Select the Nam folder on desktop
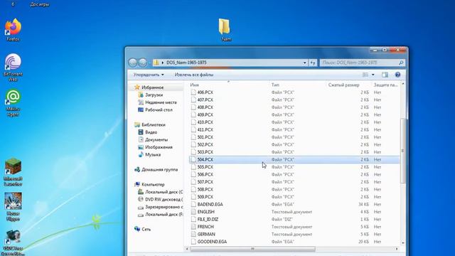Screen dimensions: 455x256 tap(225, 30)
